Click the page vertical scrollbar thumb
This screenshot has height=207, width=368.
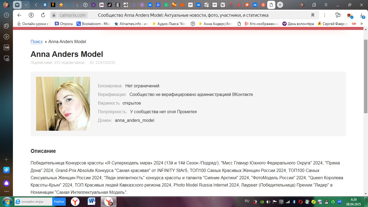click(x=366, y=75)
